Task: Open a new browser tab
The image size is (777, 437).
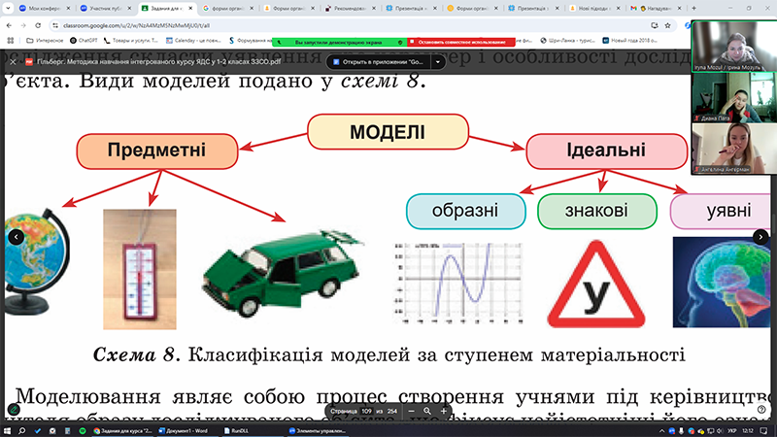Action: click(x=693, y=9)
